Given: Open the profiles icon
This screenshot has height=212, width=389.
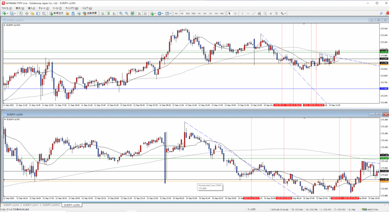Looking at the screenshot, I should coord(12,13).
